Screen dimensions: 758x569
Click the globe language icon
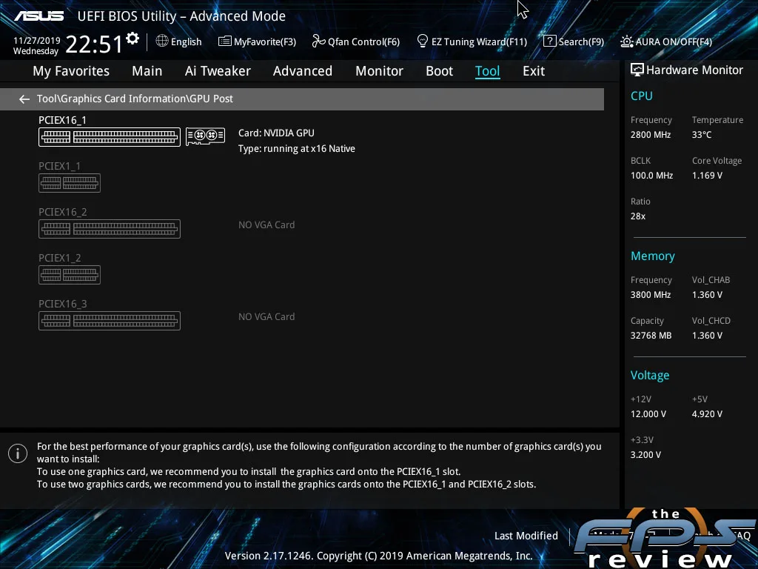162,41
